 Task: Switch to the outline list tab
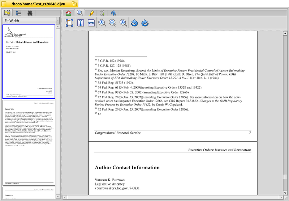(19, 13)
